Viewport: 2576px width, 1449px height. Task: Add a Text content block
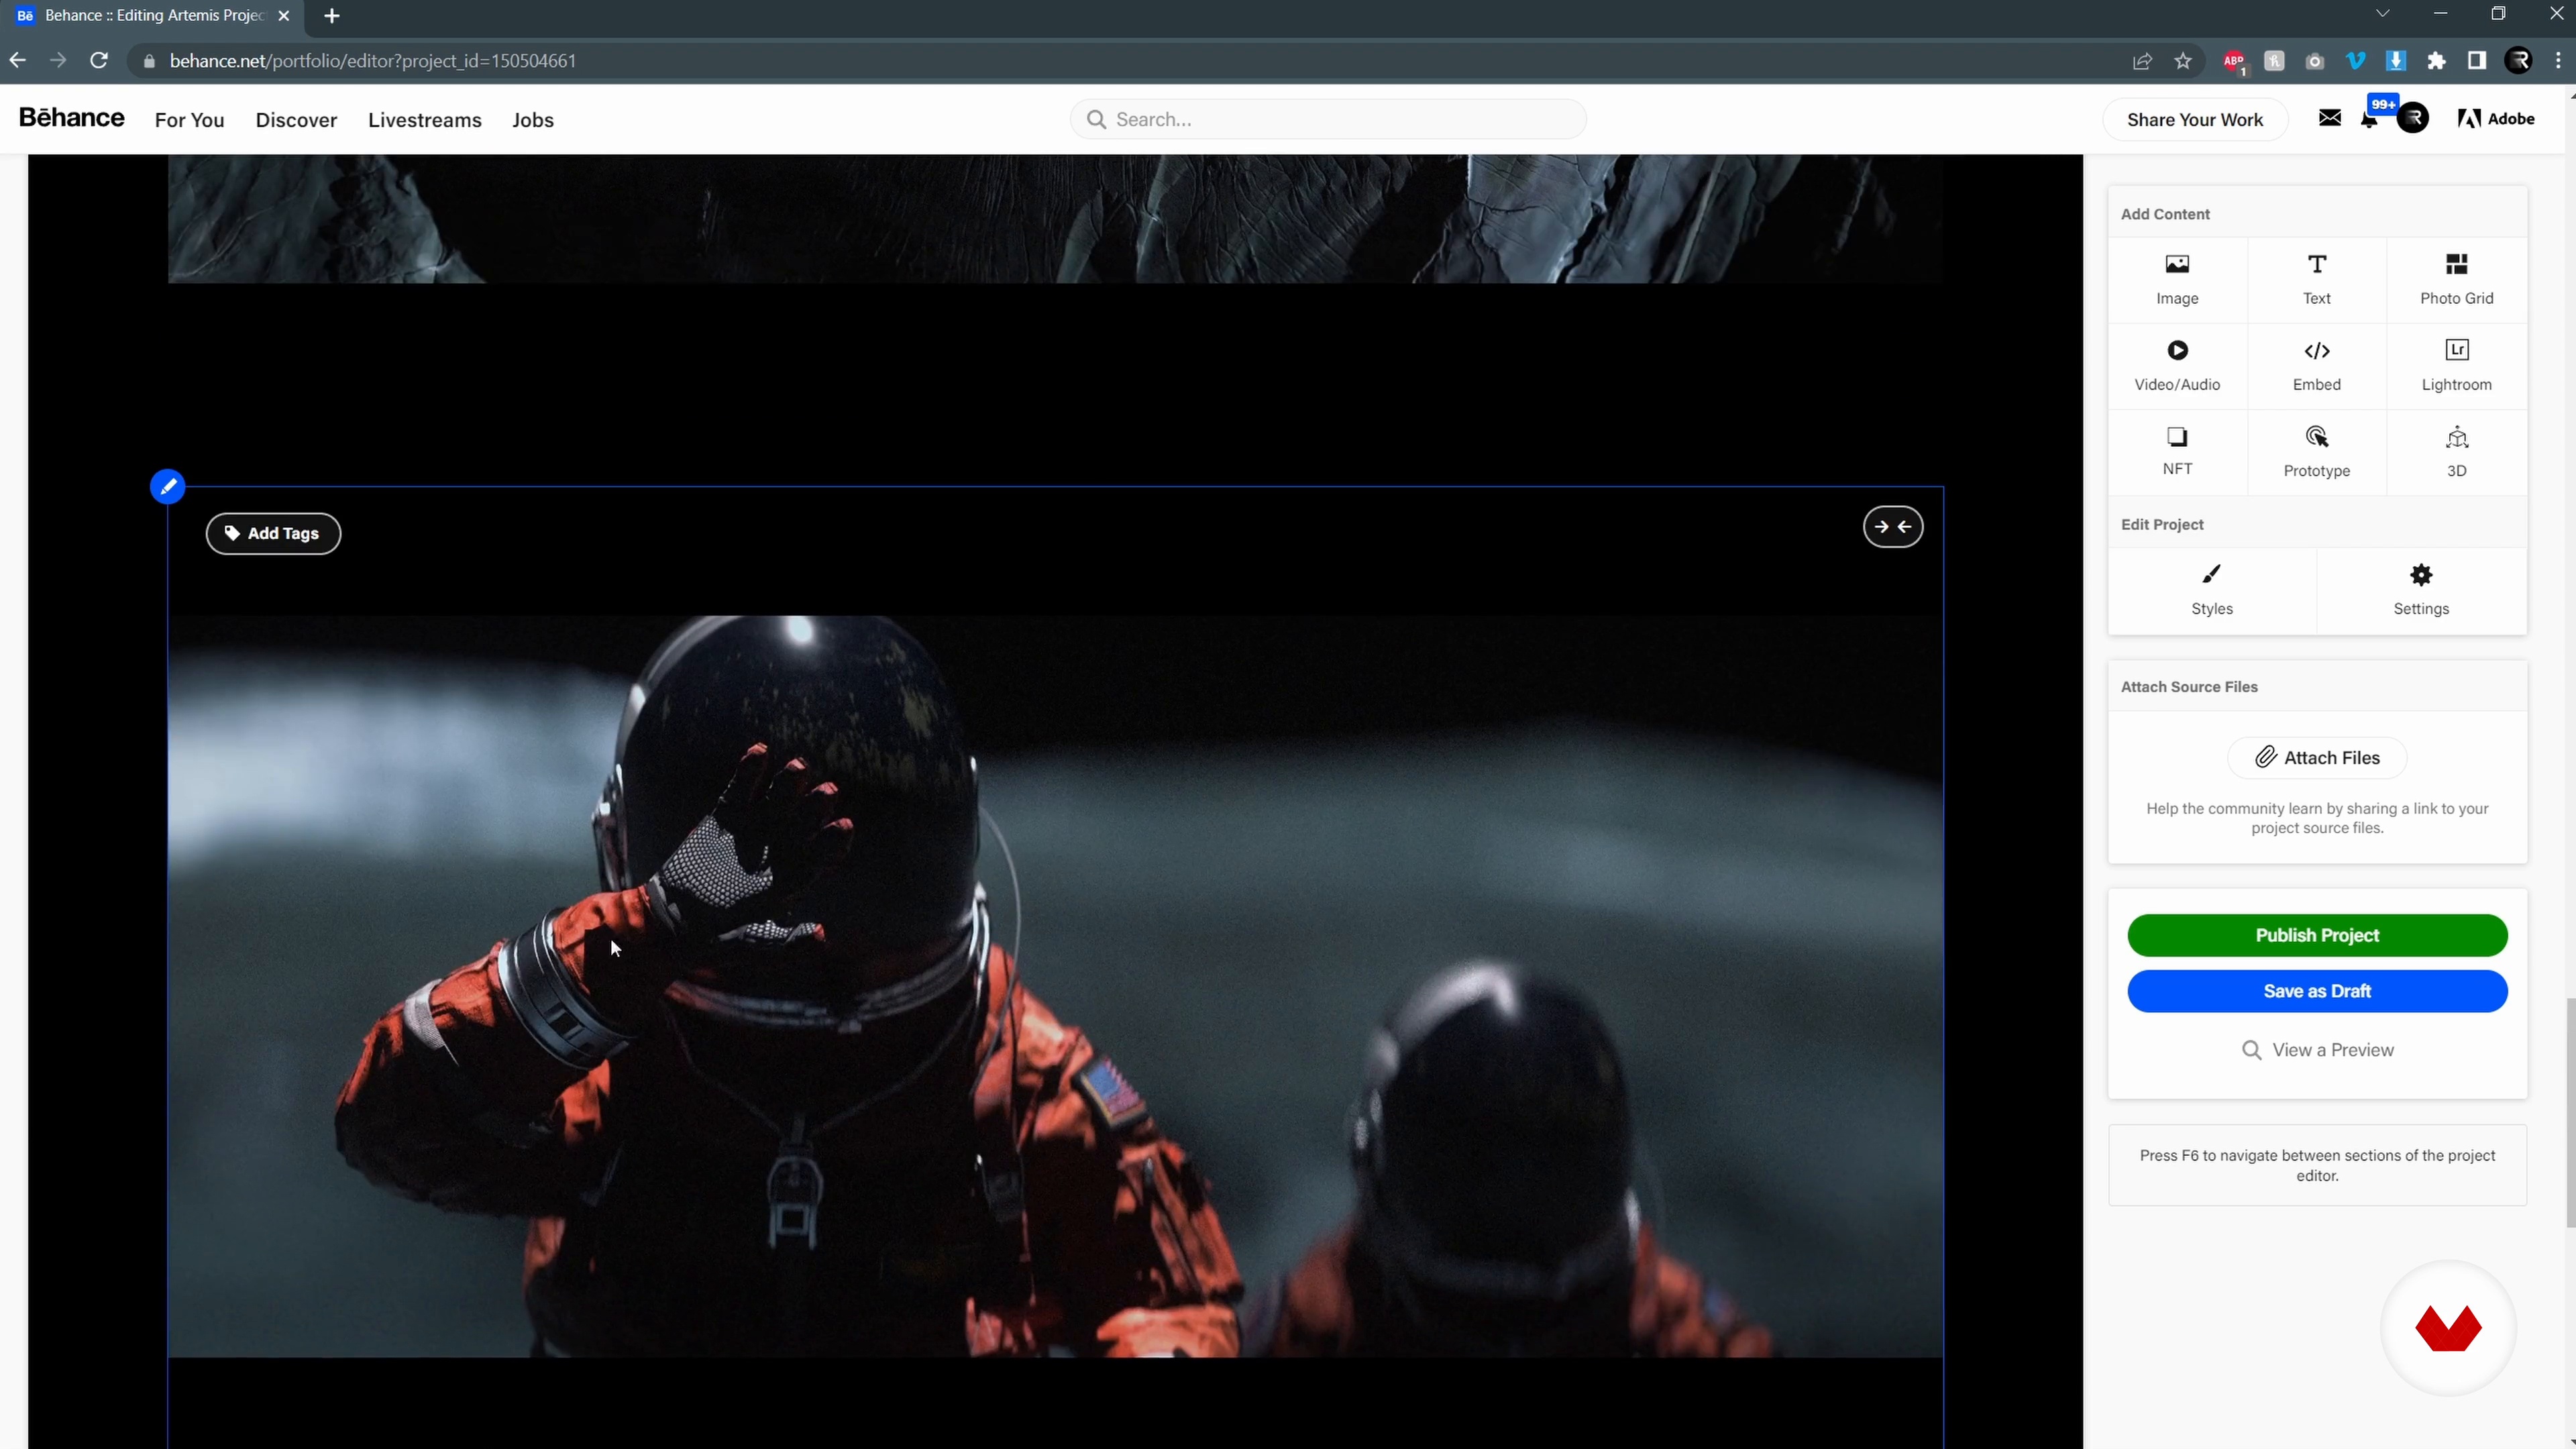[2316, 279]
